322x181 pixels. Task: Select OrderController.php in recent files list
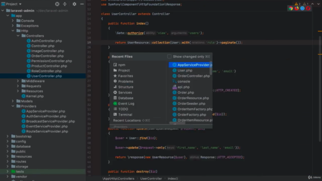(x=190, y=76)
